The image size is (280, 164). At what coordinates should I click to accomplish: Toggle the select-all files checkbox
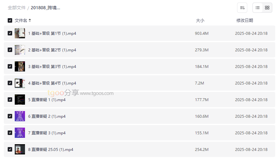coord(10,20)
